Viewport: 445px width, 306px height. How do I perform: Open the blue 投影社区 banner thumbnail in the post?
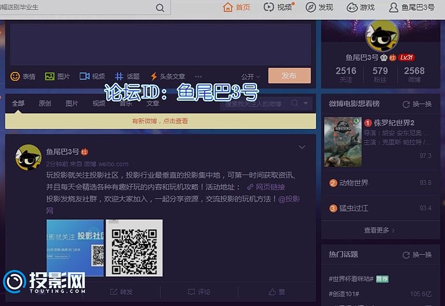tap(75, 248)
